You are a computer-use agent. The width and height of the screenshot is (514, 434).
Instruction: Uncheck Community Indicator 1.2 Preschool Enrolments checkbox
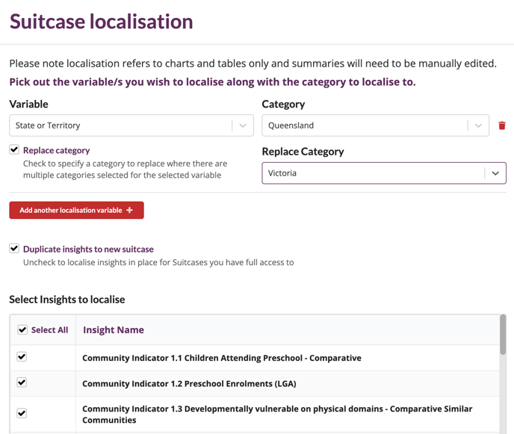coord(22,382)
